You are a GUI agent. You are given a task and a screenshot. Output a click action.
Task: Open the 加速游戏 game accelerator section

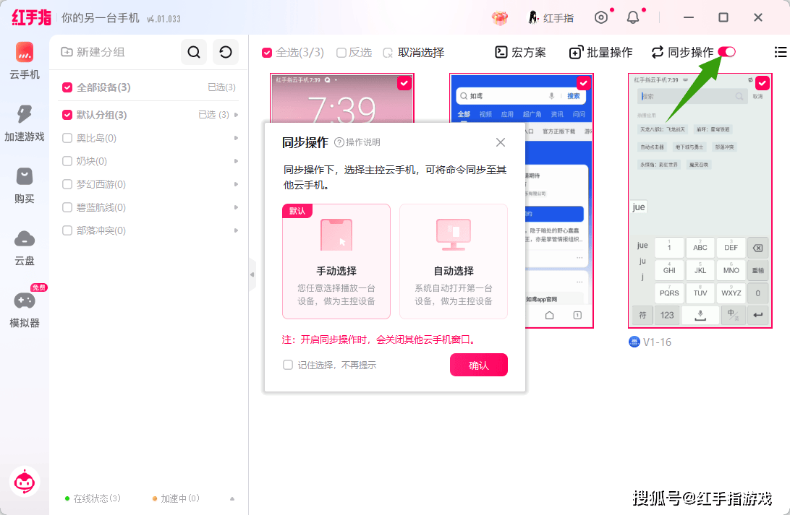coord(24,124)
